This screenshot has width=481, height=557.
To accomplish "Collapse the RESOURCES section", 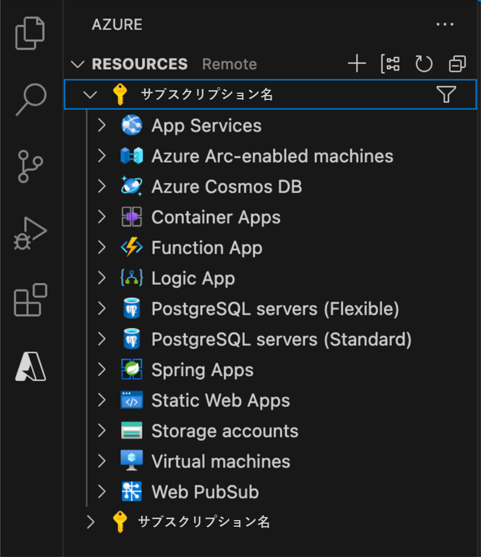I will [78, 64].
